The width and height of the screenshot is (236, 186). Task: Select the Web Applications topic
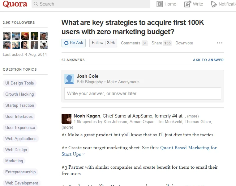[x=21, y=139]
